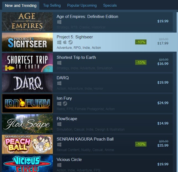
Task: Open the Age of Empires: Definitive Edition title
Action: 87,17
